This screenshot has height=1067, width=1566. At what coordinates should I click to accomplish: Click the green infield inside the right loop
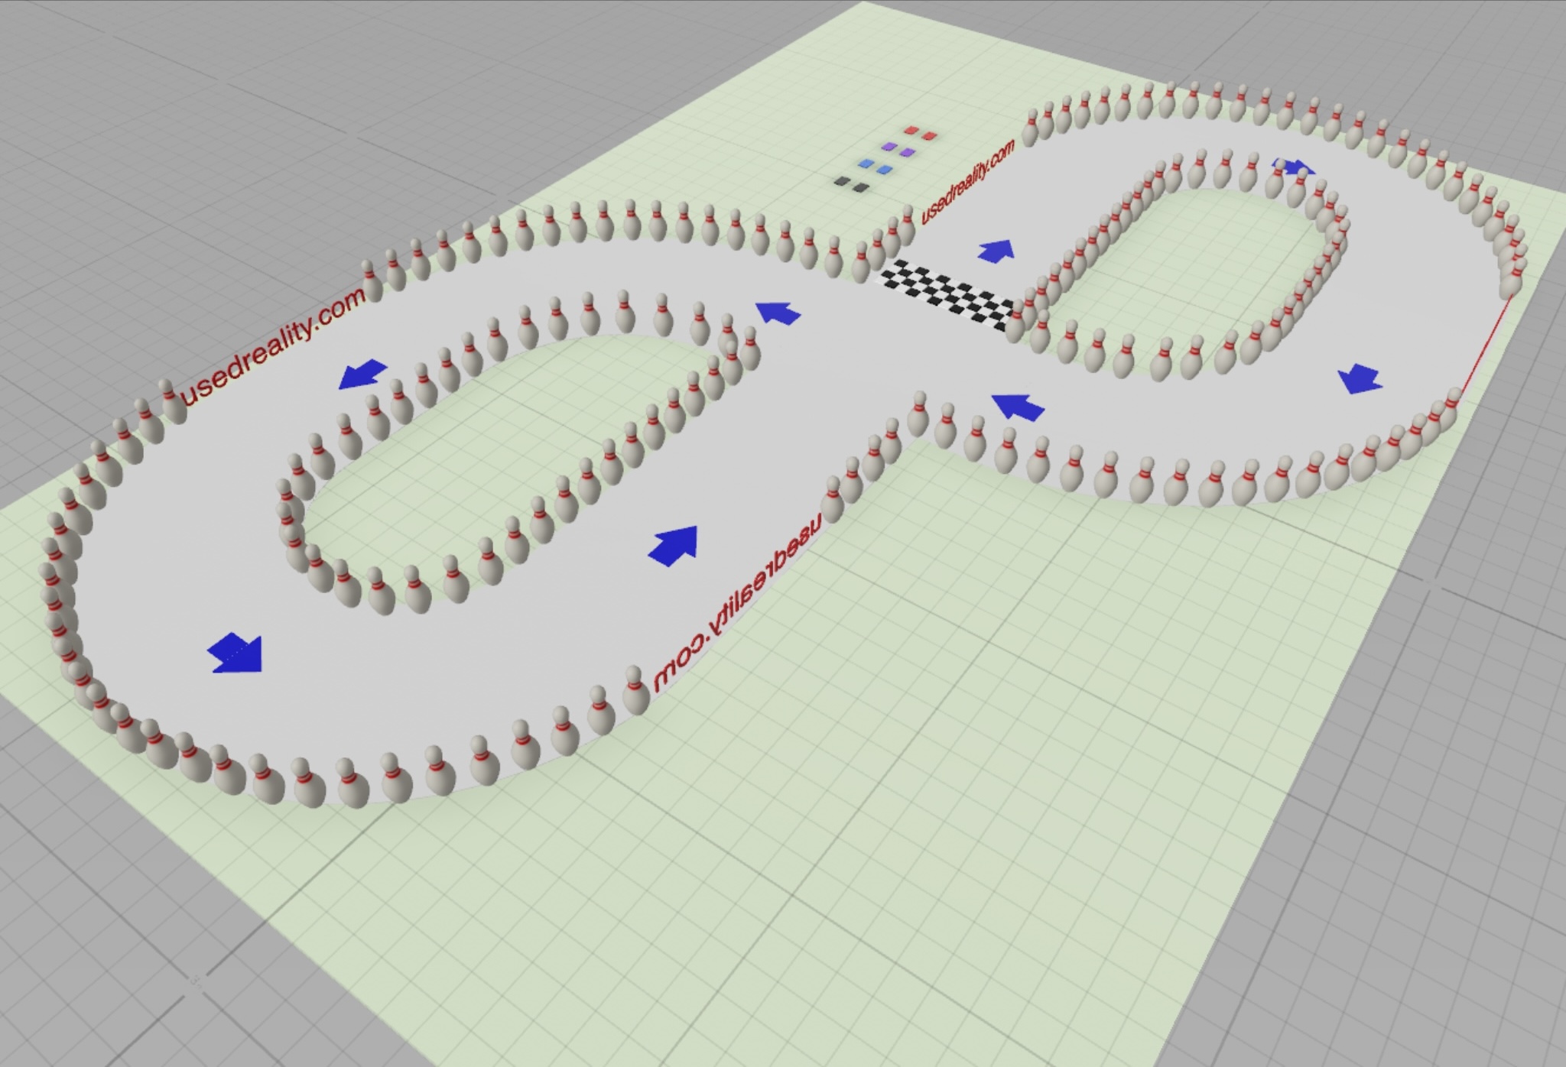click(x=1193, y=268)
